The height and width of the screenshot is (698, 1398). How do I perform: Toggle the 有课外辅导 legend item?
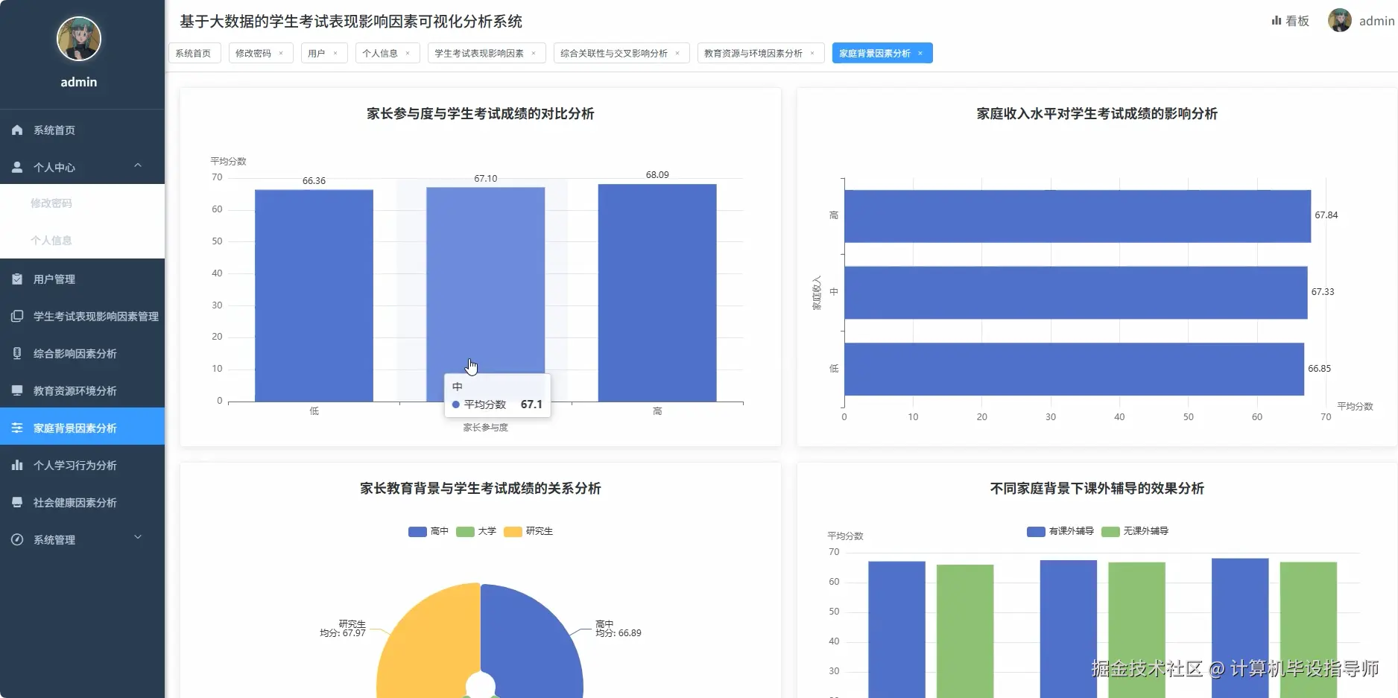(x=1060, y=531)
